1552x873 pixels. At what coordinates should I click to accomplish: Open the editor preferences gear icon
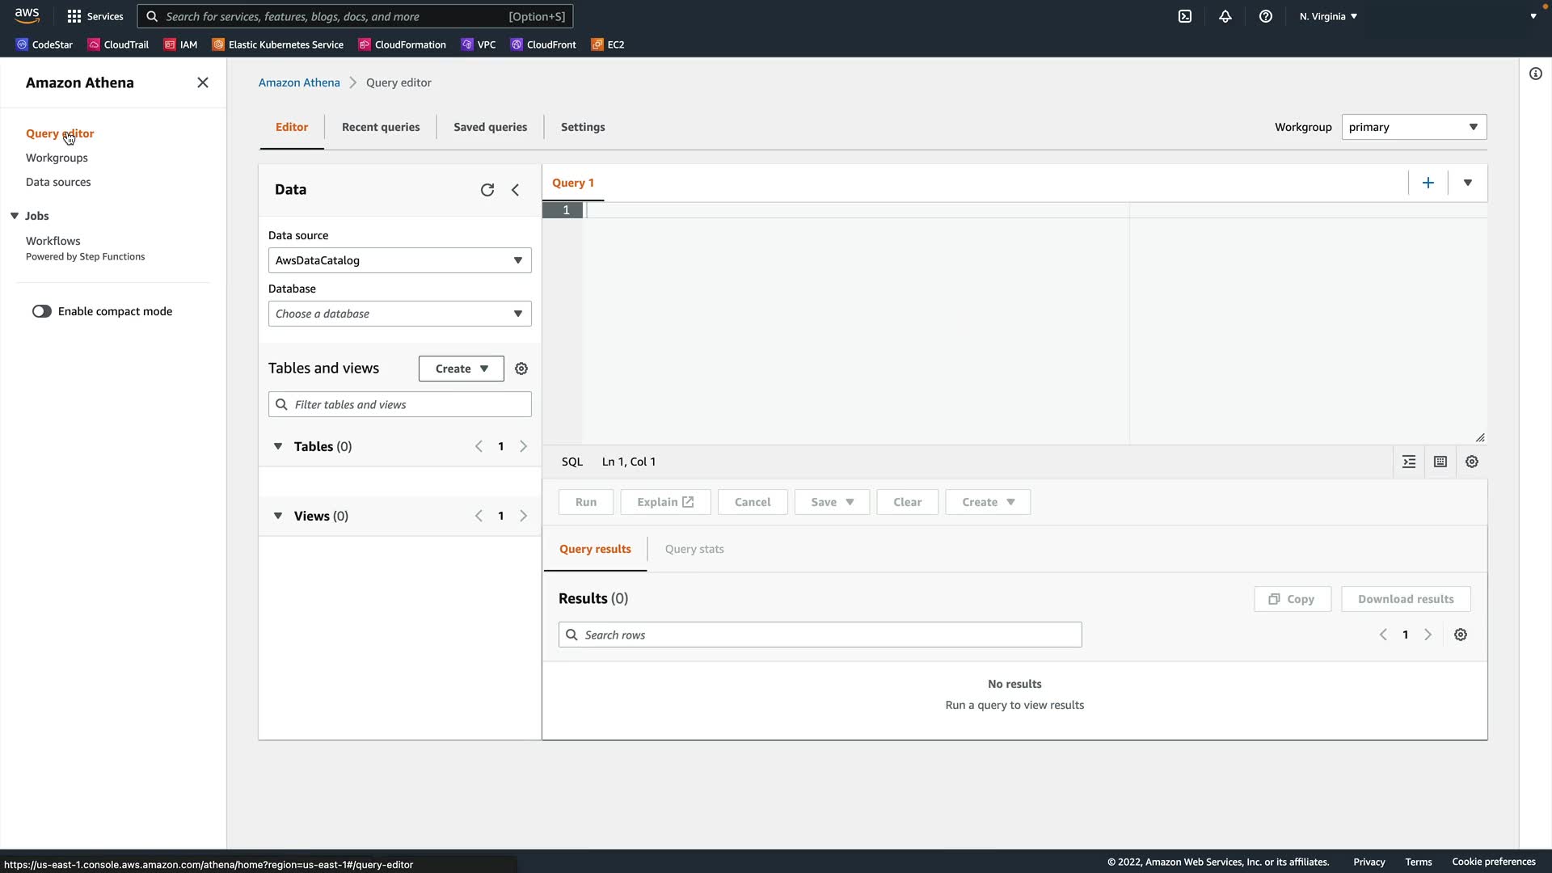[1472, 462]
